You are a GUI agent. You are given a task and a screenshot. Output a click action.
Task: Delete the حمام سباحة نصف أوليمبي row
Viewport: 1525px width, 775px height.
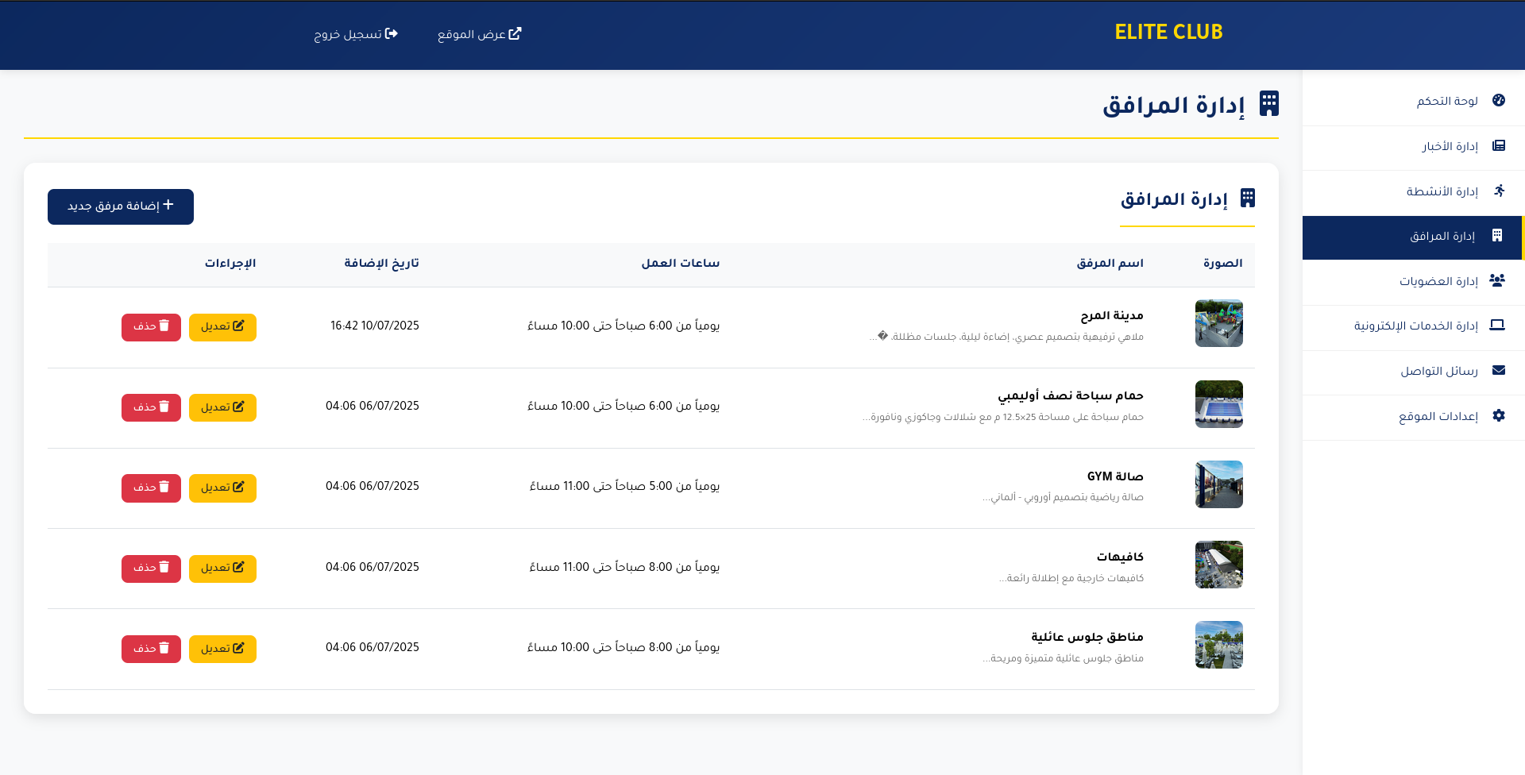[151, 407]
